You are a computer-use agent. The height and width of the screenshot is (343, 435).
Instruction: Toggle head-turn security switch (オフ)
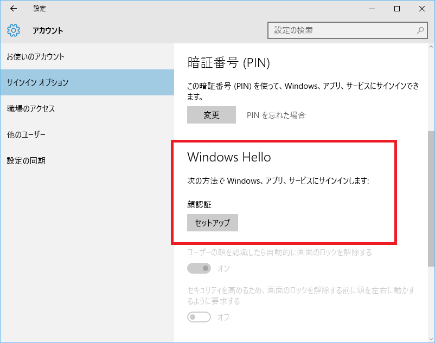199,317
